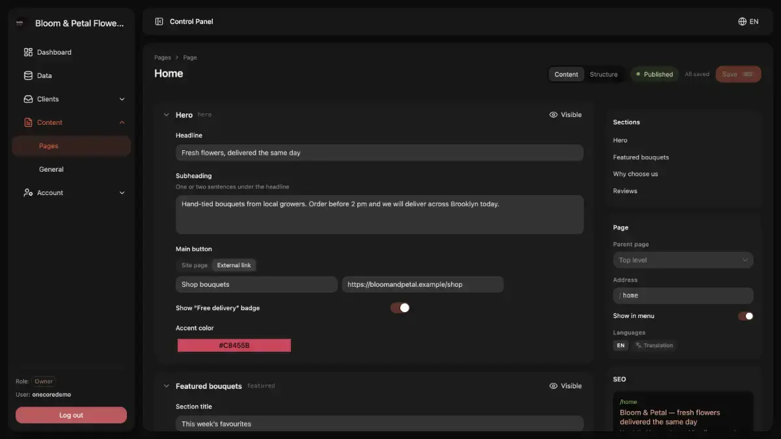Click the Account user-gear icon
This screenshot has width=781, height=439.
coord(28,193)
